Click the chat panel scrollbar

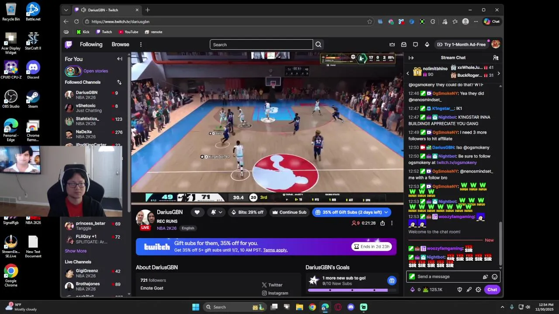[500, 243]
